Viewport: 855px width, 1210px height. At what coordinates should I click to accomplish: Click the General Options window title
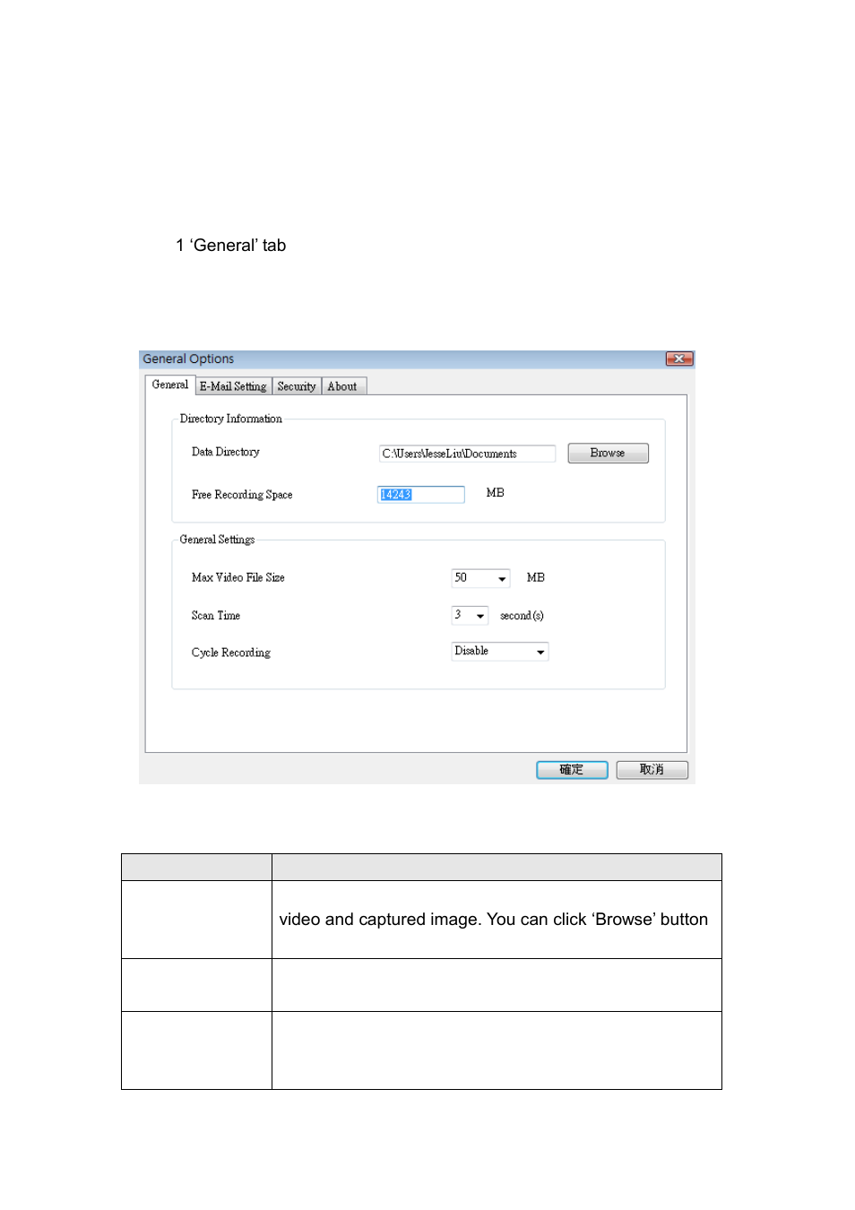click(188, 359)
